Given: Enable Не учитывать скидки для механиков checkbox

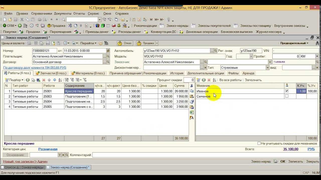Looking at the screenshot, I should click(259, 143).
